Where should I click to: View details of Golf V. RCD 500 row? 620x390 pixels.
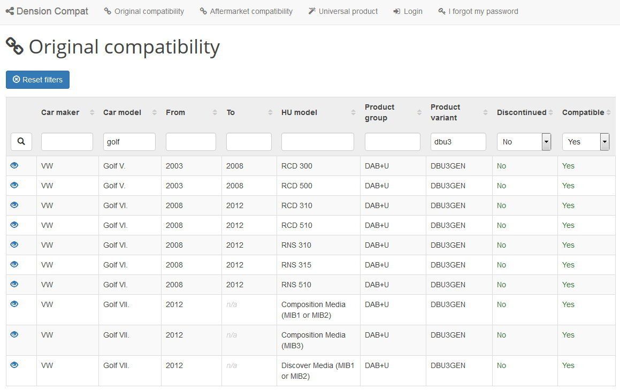14,186
